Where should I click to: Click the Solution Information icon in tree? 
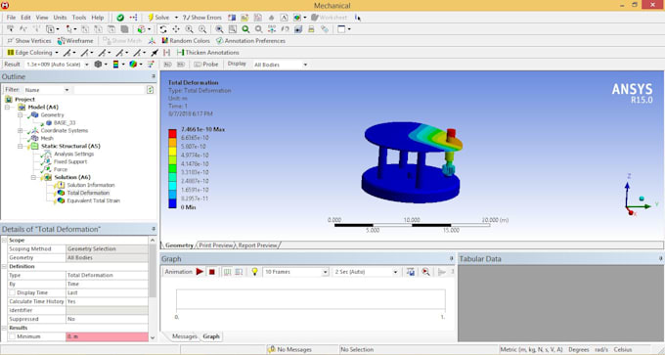(x=61, y=185)
